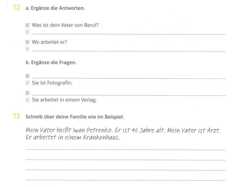Click the heading 'a. Ergänze die Antworten.'

click(x=55, y=8)
